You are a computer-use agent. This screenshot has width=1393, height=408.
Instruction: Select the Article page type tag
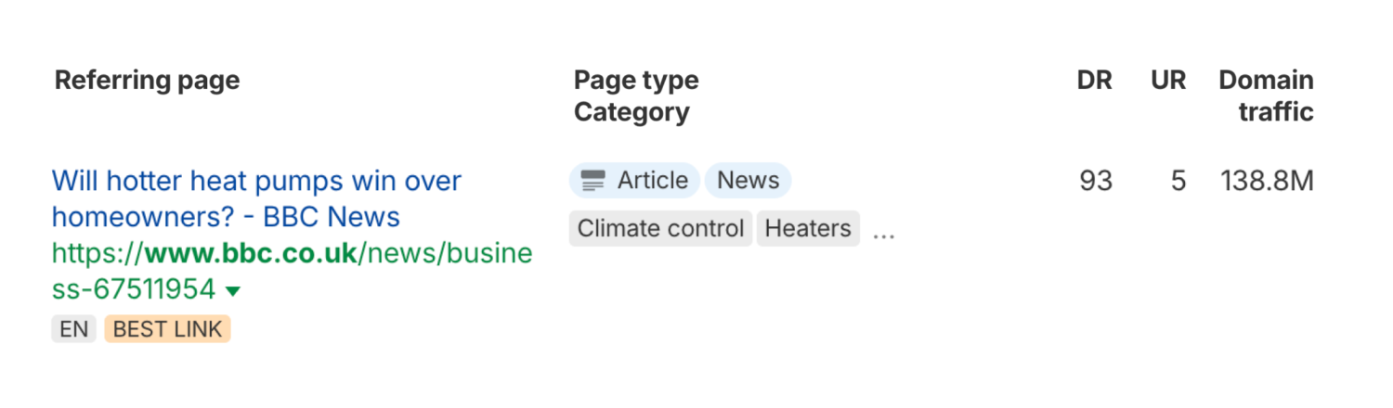(634, 181)
